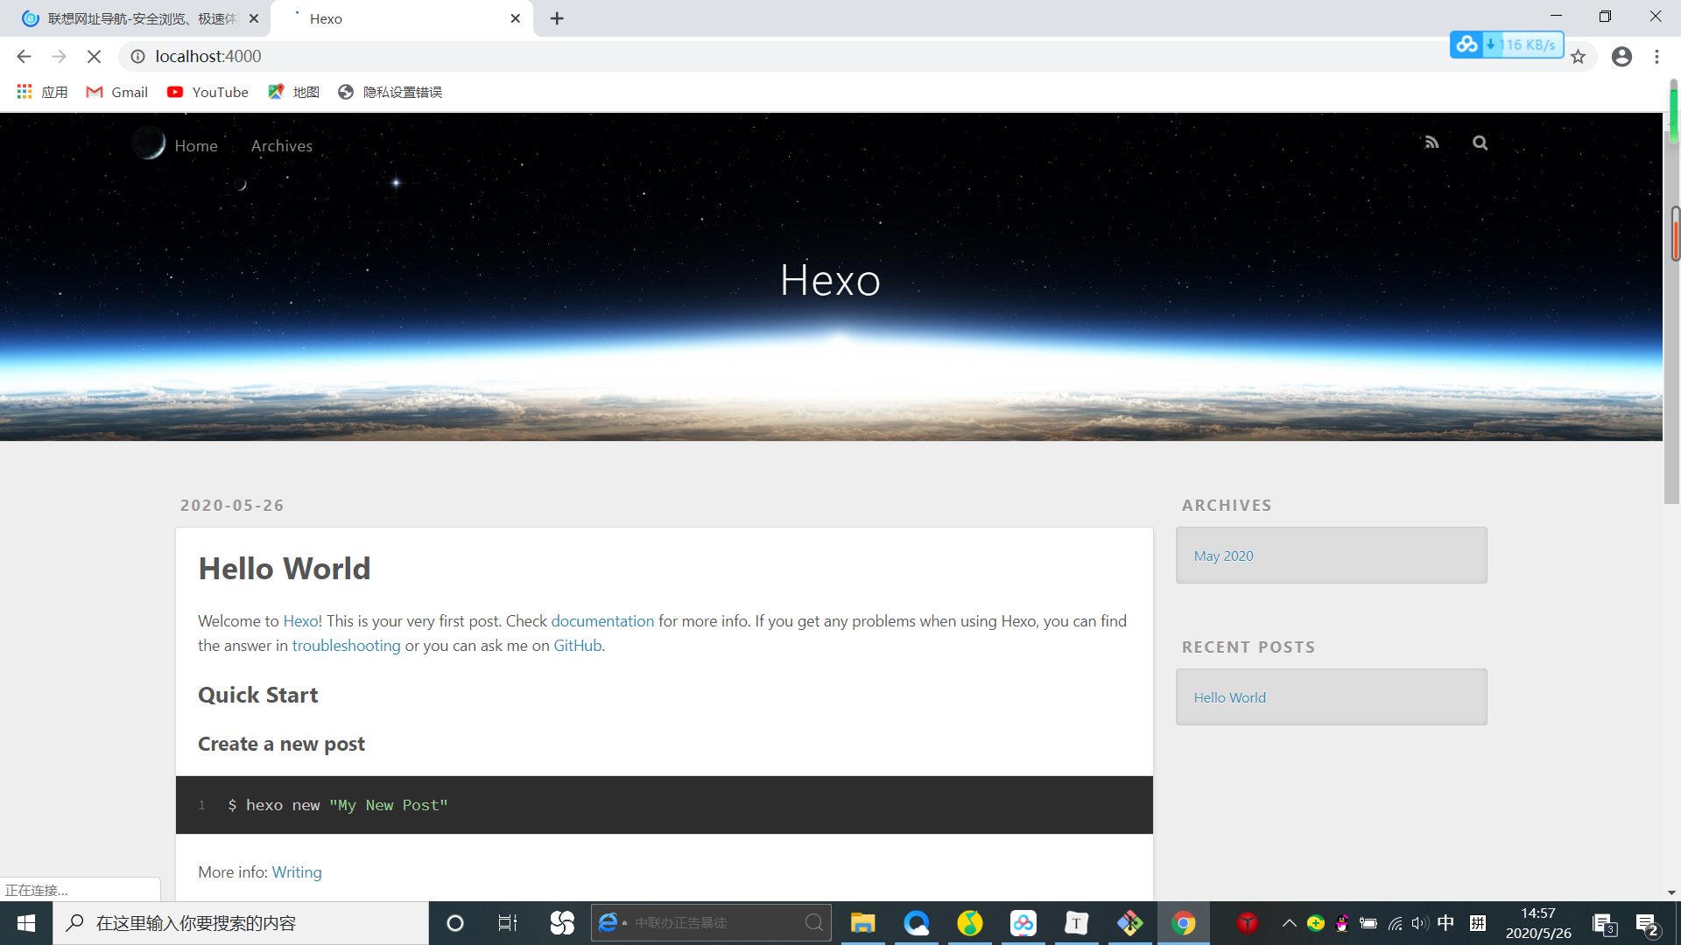The image size is (1681, 945).
Task: Click the Quick Start heading
Action: point(258,695)
